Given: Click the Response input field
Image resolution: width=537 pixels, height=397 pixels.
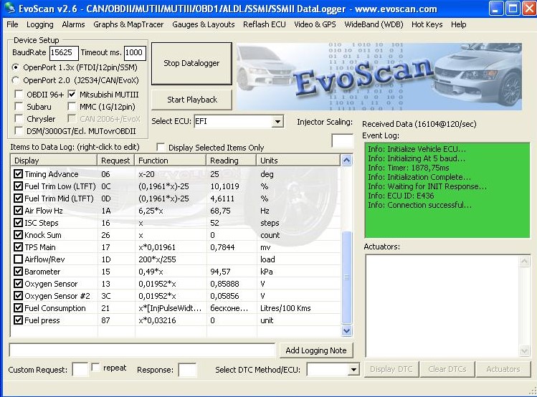Looking at the screenshot, I should pos(187,370).
